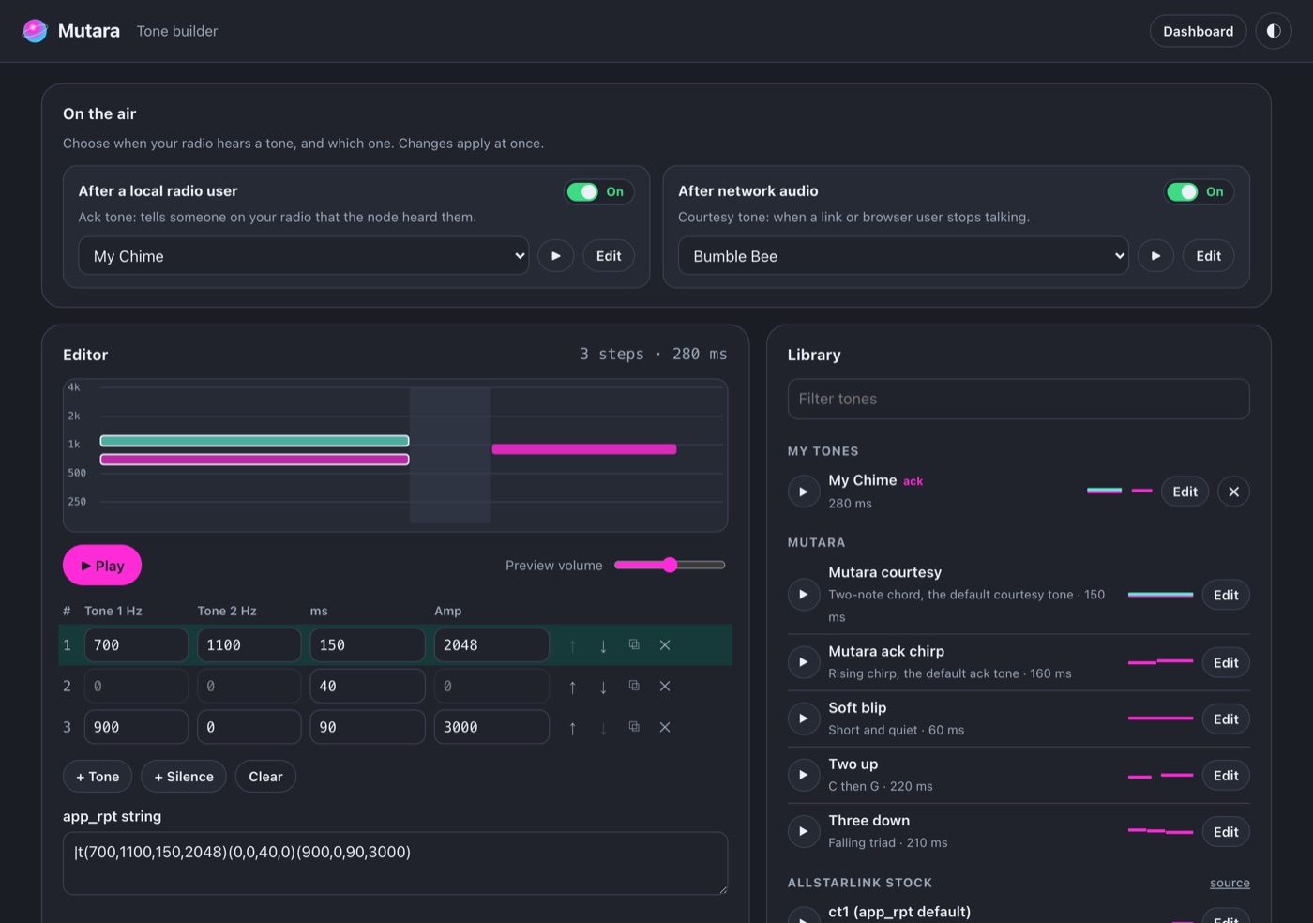Remove step 1 from the editor
The image size is (1313, 923).
665,645
